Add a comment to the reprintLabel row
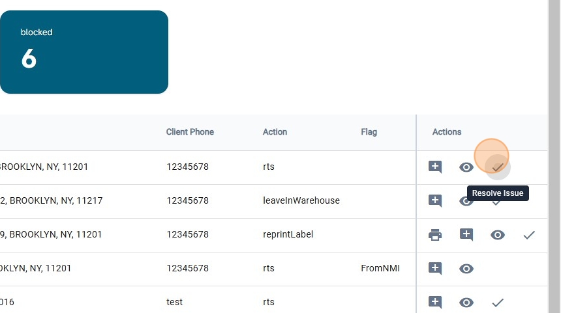The width and height of the screenshot is (561, 313). click(x=466, y=235)
